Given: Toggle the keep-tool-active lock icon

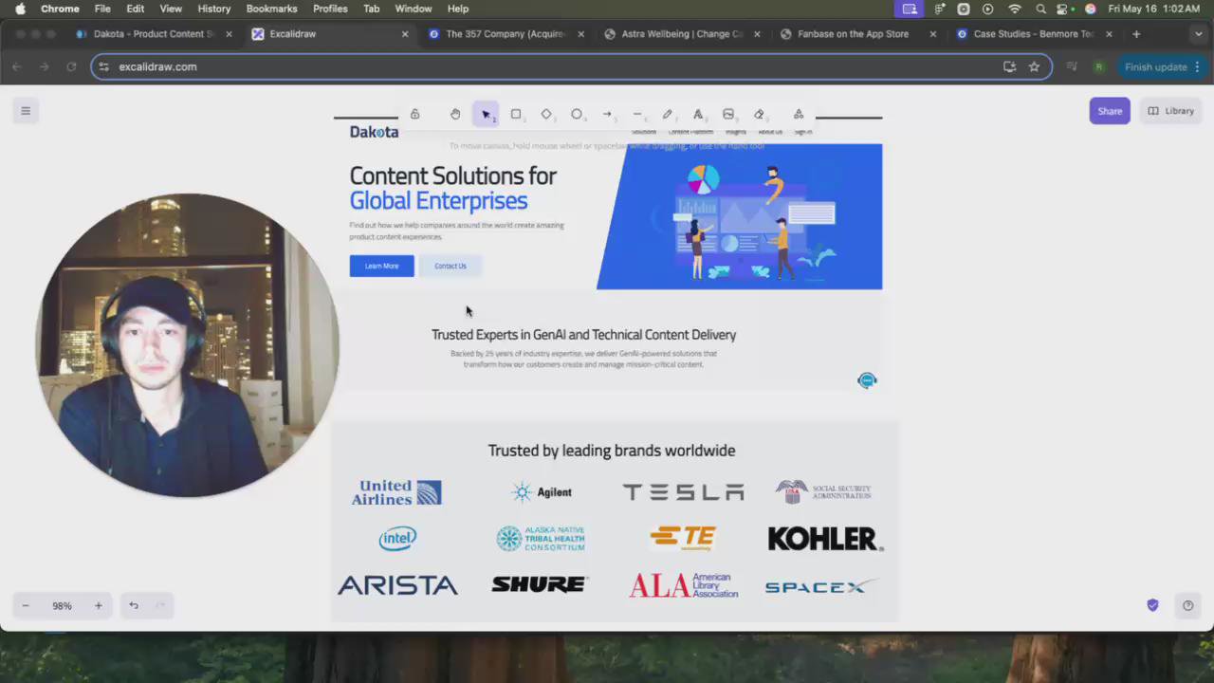Looking at the screenshot, I should [414, 114].
